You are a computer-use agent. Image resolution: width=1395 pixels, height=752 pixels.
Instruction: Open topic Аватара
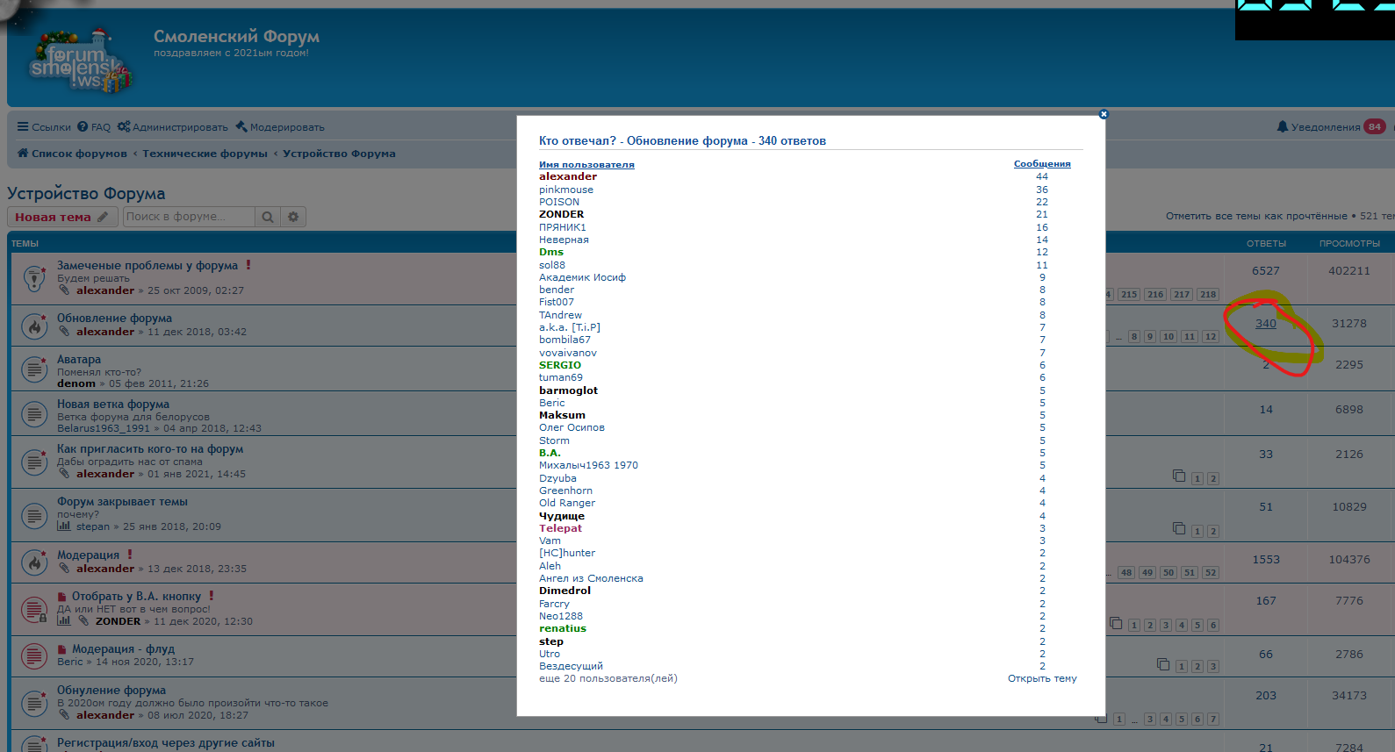click(x=79, y=359)
